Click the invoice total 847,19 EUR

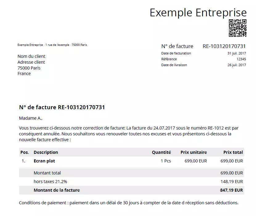click(231, 190)
